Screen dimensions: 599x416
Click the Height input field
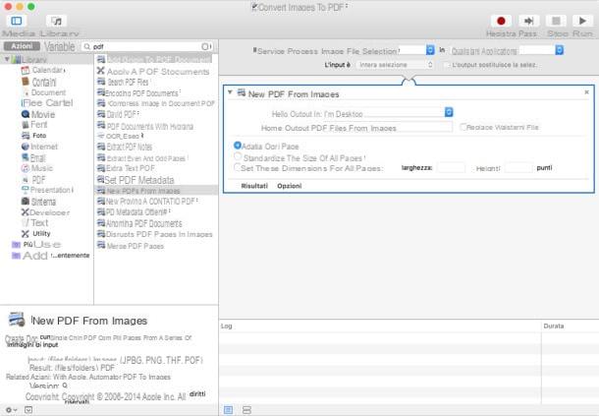pyautogui.click(x=518, y=167)
